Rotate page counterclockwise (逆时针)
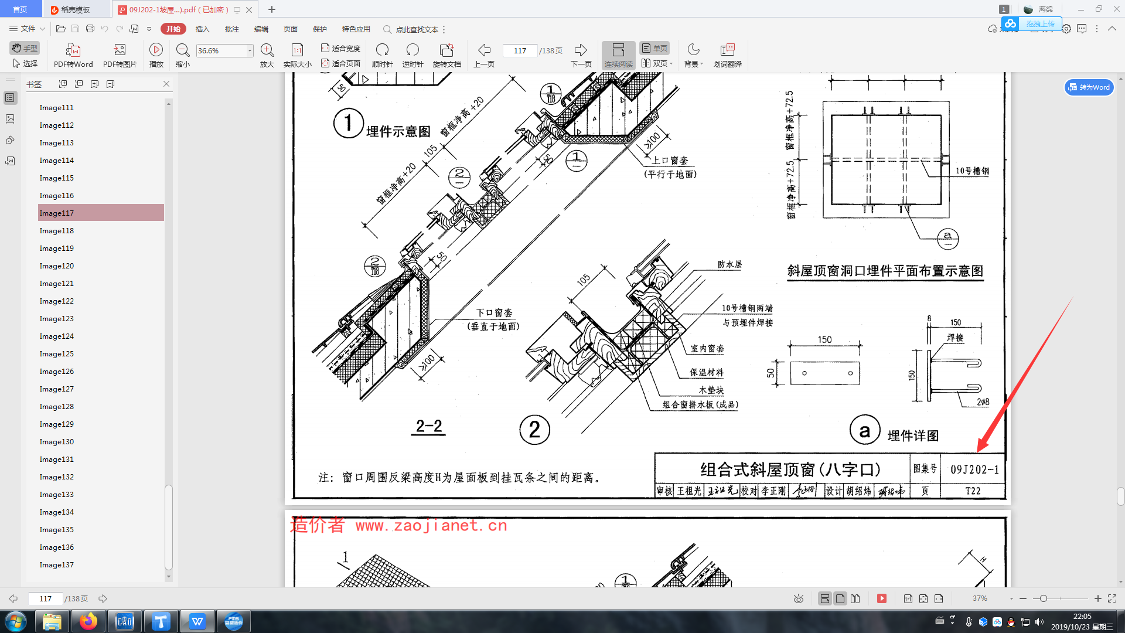Image resolution: width=1125 pixels, height=633 pixels. (x=412, y=56)
